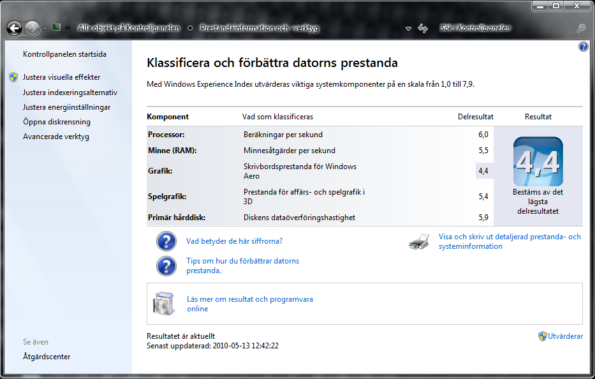Open 'Justera energiinställningar'
595x379 pixels.
tap(67, 107)
